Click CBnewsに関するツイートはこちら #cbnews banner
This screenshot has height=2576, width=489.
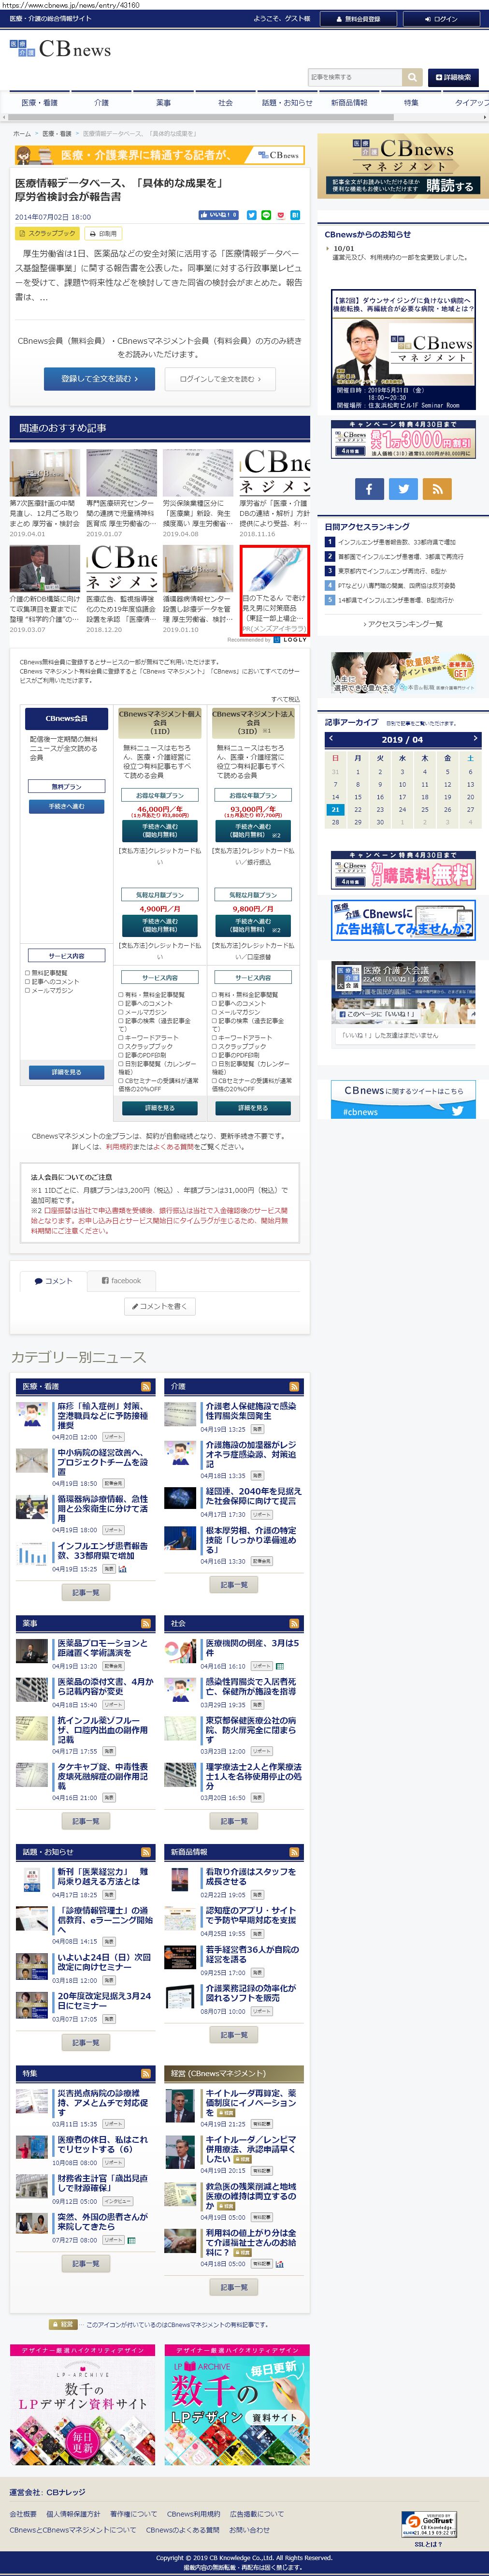pos(403,1100)
